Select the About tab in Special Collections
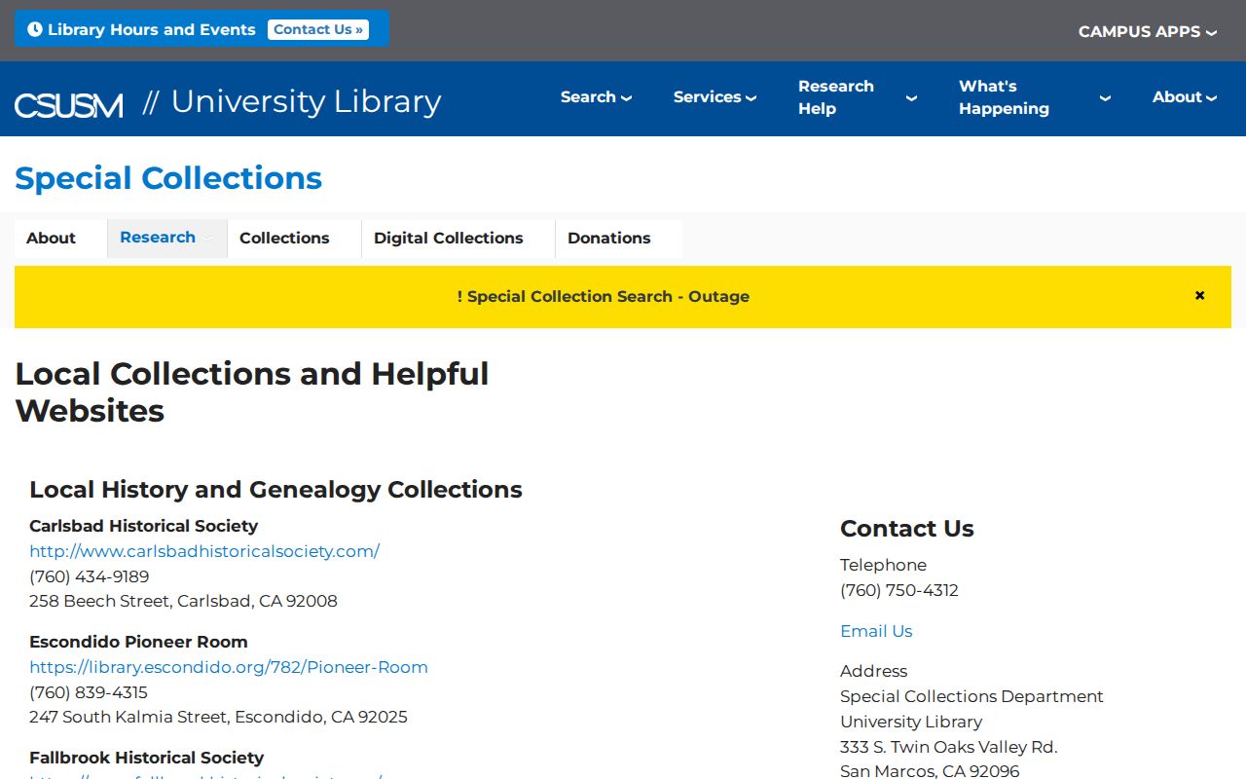The image size is (1246, 779). click(60, 239)
